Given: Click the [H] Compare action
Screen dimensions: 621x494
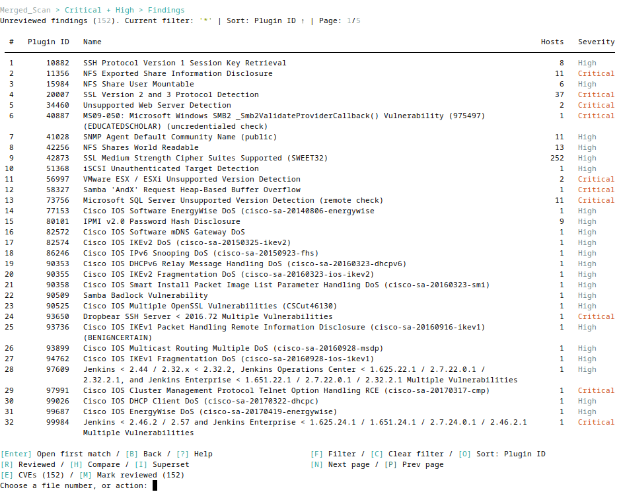Looking at the screenshot, I should coord(94,464).
